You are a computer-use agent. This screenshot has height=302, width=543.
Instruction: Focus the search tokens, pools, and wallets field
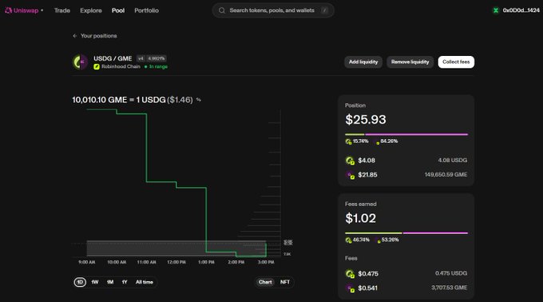coord(273,10)
